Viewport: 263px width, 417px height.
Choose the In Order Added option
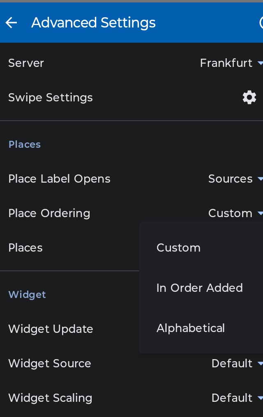(x=200, y=288)
